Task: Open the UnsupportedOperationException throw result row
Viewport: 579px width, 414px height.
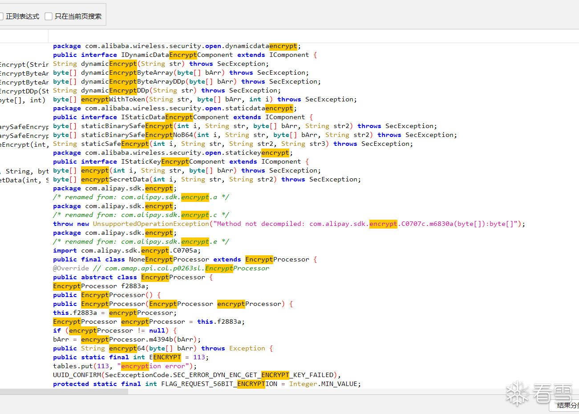Action: coord(289,224)
